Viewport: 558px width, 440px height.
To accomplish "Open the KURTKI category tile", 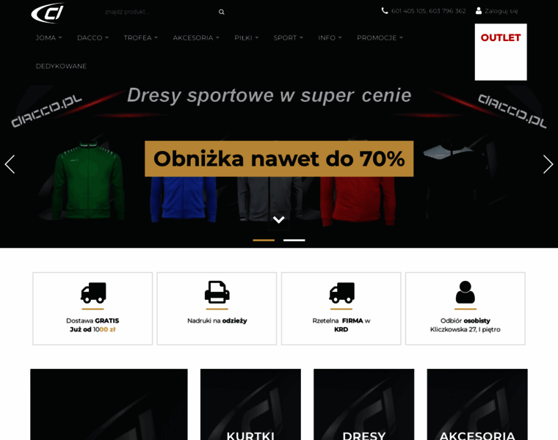I will pos(250,405).
